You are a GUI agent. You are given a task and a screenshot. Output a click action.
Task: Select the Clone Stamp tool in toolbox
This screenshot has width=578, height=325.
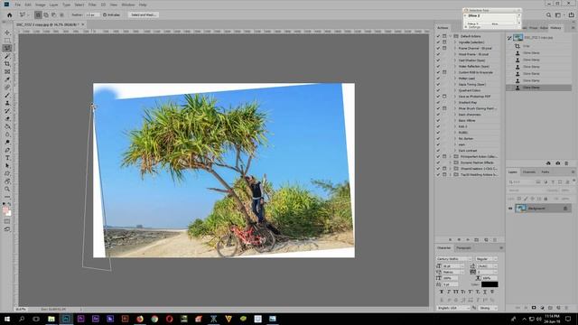point(7,103)
